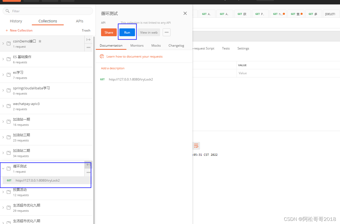Click the globe icon beside Learn how to document
This screenshot has width=340, height=224.
(102, 57)
